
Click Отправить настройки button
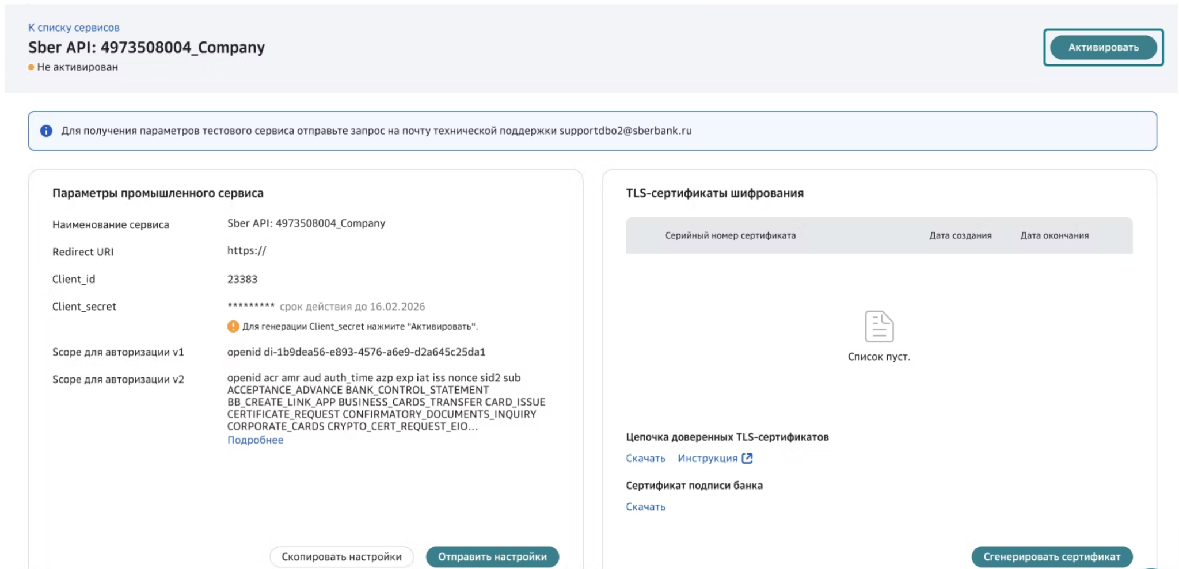pos(492,556)
